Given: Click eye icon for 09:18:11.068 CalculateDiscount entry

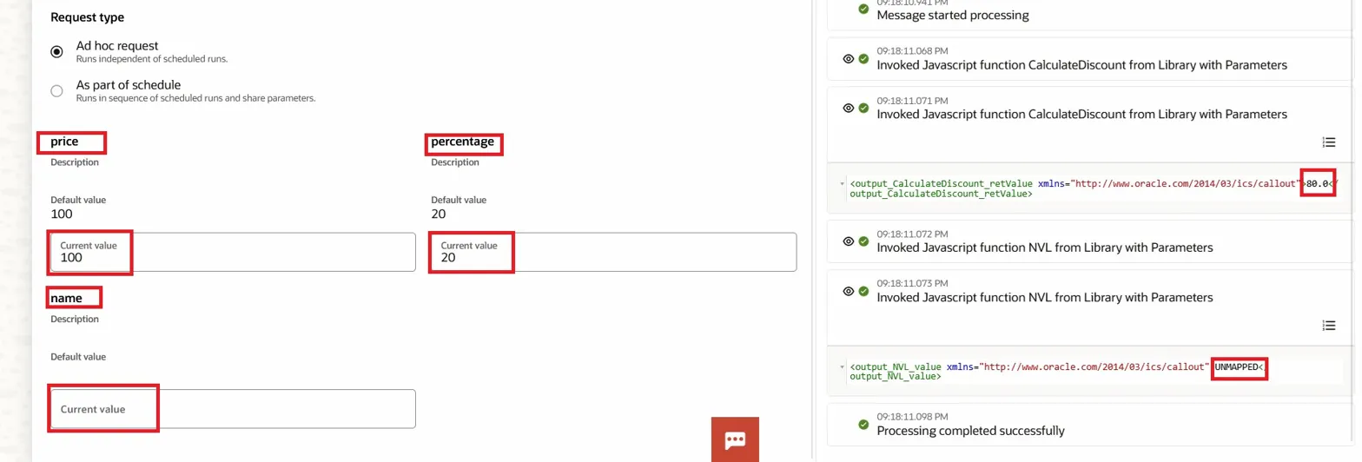Looking at the screenshot, I should coord(849,59).
